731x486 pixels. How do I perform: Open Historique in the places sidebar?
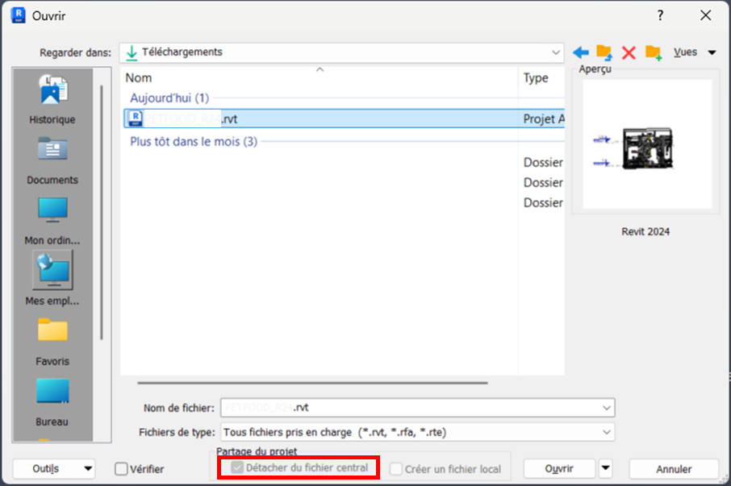pos(52,98)
